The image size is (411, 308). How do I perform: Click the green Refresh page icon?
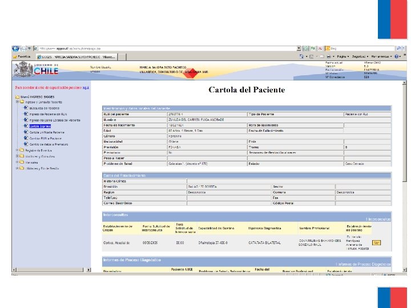click(313, 48)
